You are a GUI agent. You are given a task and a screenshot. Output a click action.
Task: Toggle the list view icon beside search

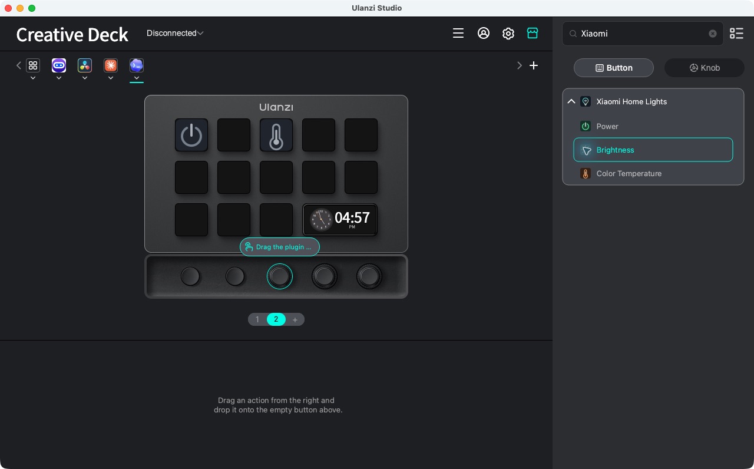(x=736, y=34)
